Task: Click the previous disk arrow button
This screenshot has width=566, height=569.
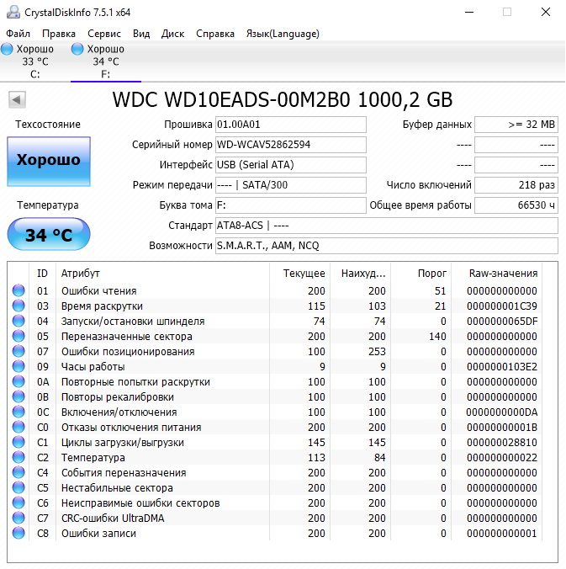Action: click(16, 100)
